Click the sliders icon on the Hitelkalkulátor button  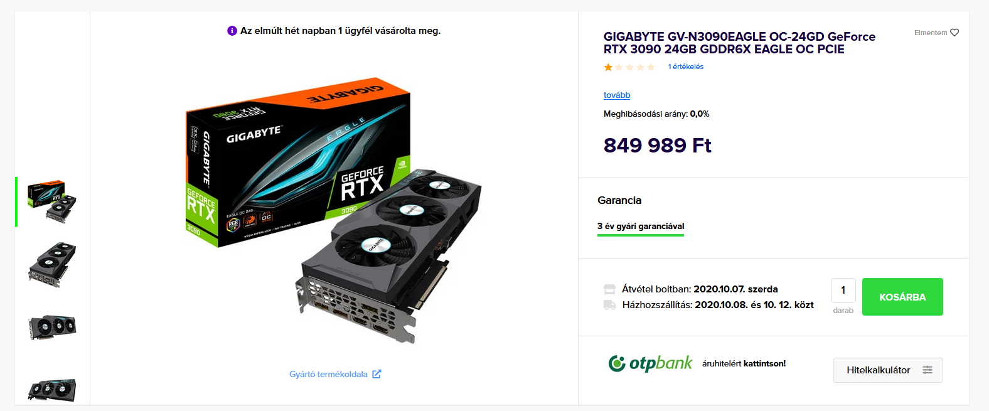pyautogui.click(x=928, y=370)
